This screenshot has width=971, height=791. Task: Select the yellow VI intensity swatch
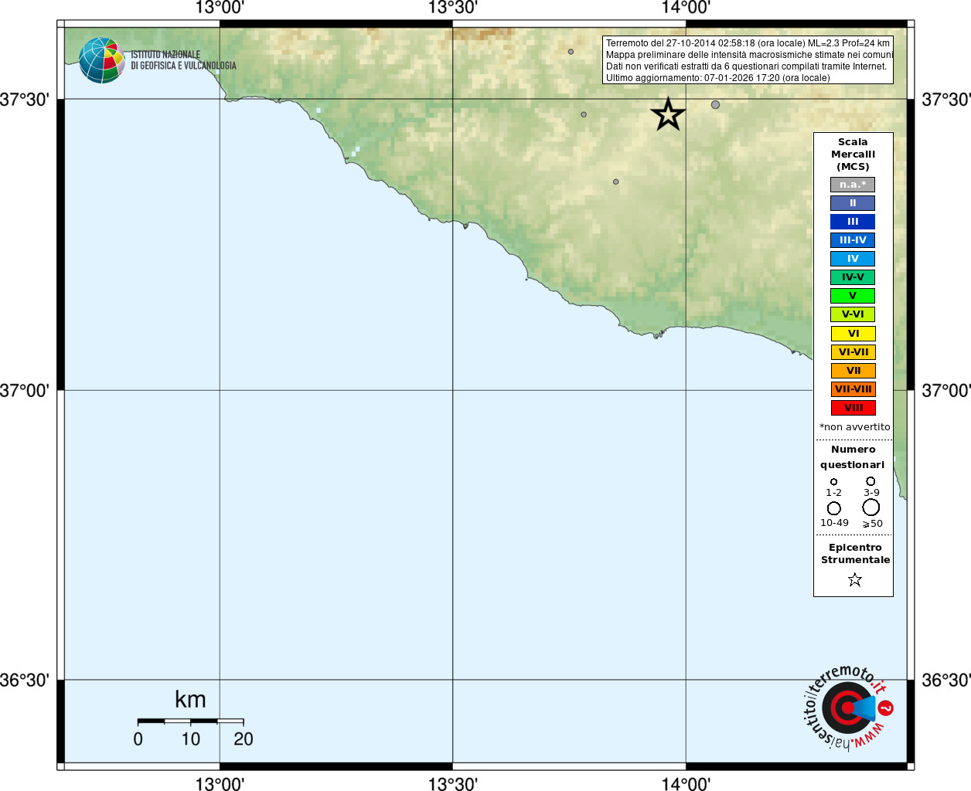pyautogui.click(x=853, y=334)
